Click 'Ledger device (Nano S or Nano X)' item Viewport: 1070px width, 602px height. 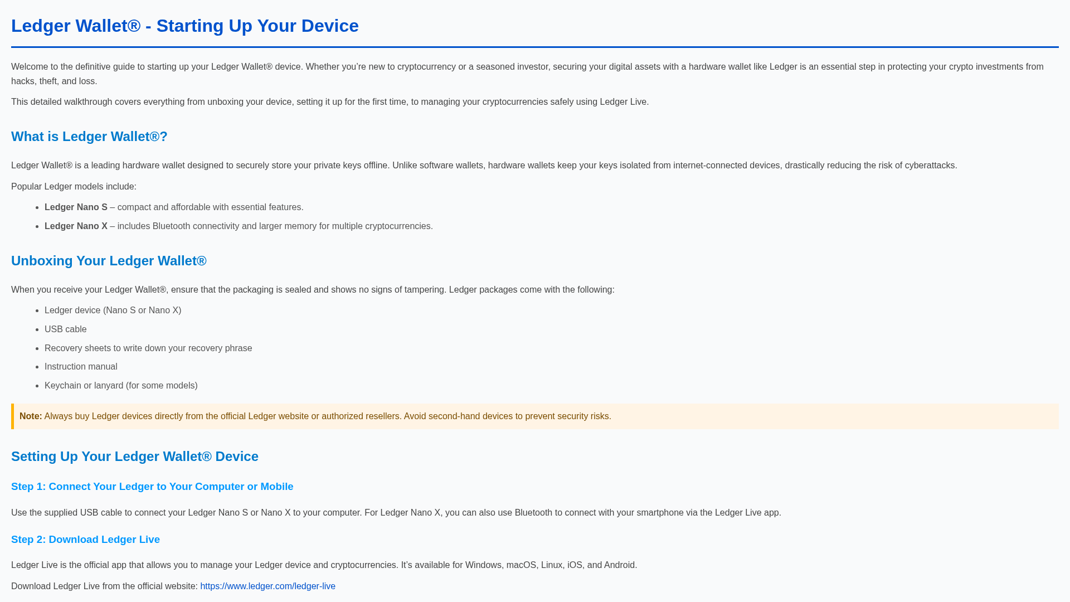point(113,310)
